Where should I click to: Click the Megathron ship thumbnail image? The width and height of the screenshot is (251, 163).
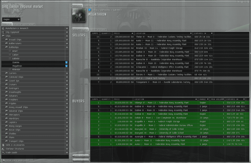point(79,15)
